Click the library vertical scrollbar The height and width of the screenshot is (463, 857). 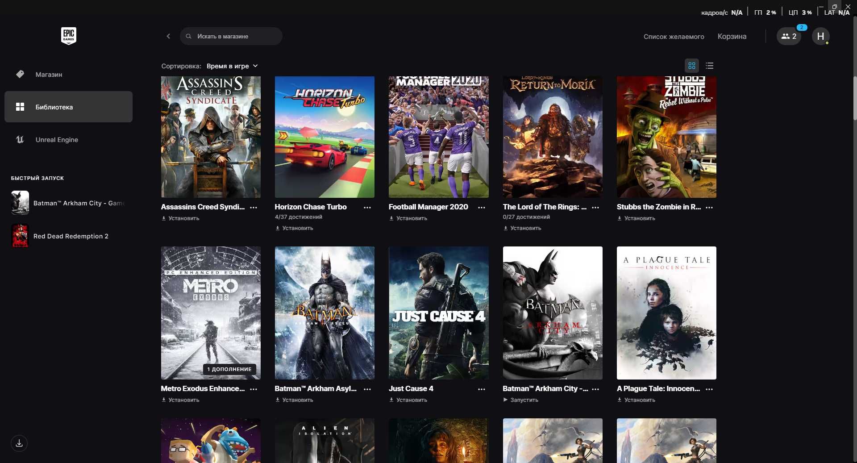pyautogui.click(x=855, y=98)
